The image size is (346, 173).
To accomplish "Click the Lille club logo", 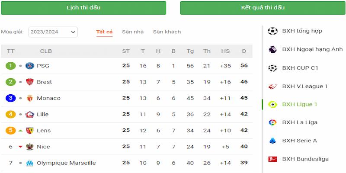I will pos(30,115).
